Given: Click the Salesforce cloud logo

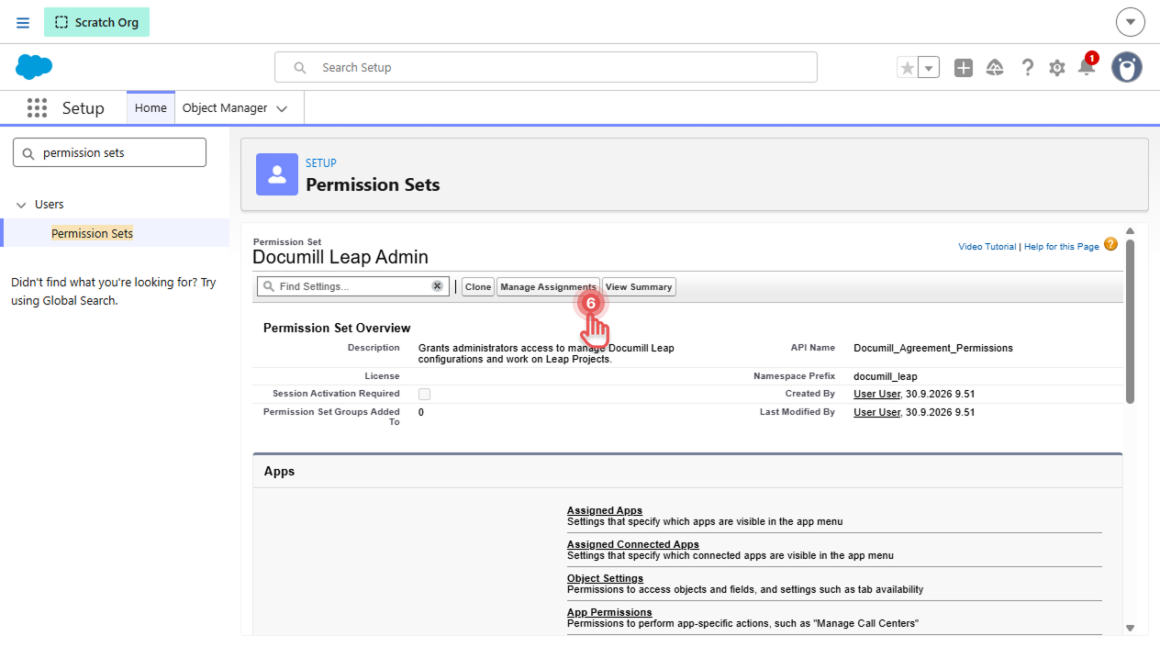Looking at the screenshot, I should click(x=34, y=67).
